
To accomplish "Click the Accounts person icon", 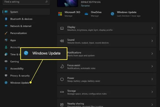I will pyautogui.click(x=6, y=47).
